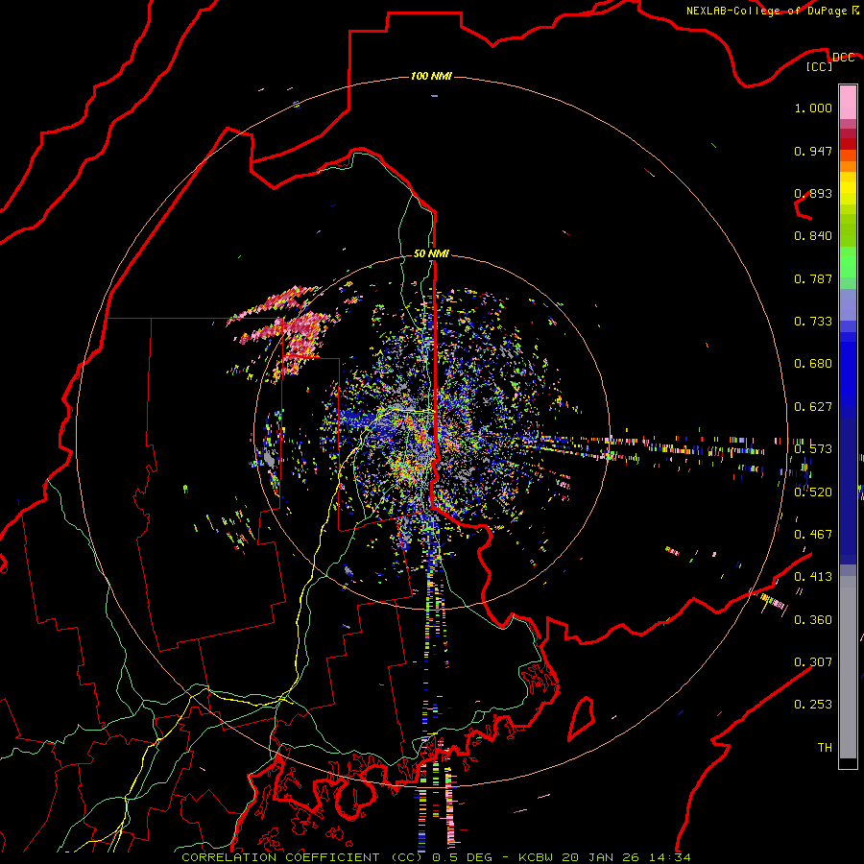The height and width of the screenshot is (864, 864).
Task: Select the 0.253 legend value
Action: coord(813,705)
